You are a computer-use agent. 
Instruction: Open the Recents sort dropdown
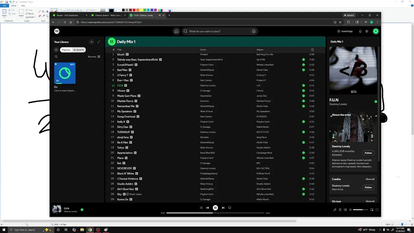(x=94, y=57)
